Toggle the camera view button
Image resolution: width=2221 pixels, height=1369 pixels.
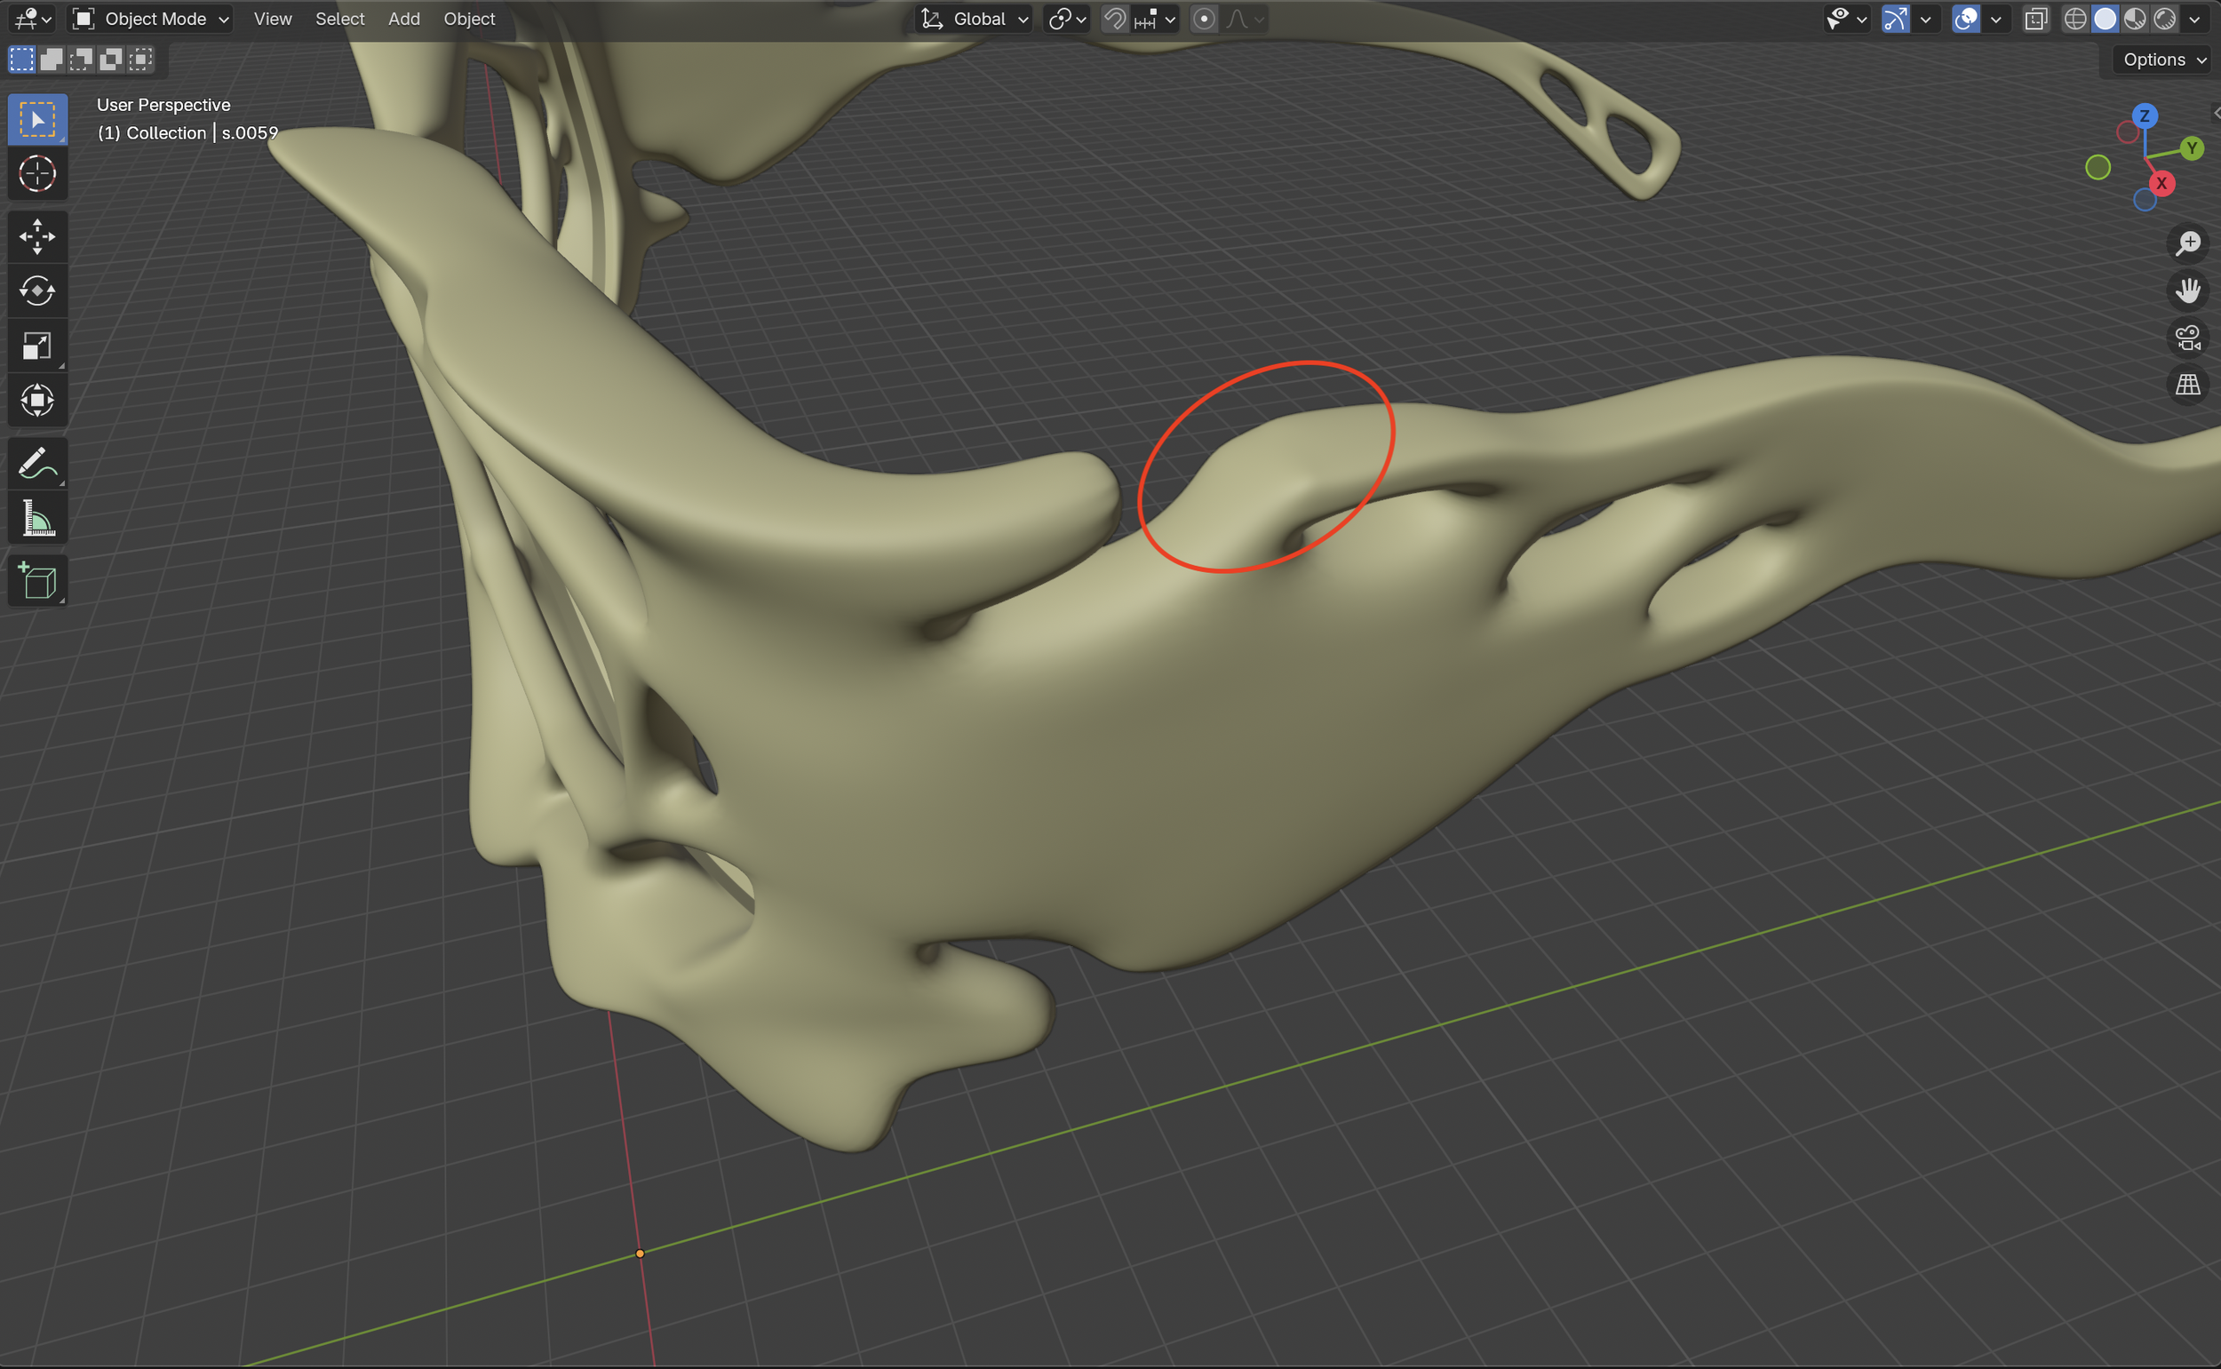point(2188,338)
